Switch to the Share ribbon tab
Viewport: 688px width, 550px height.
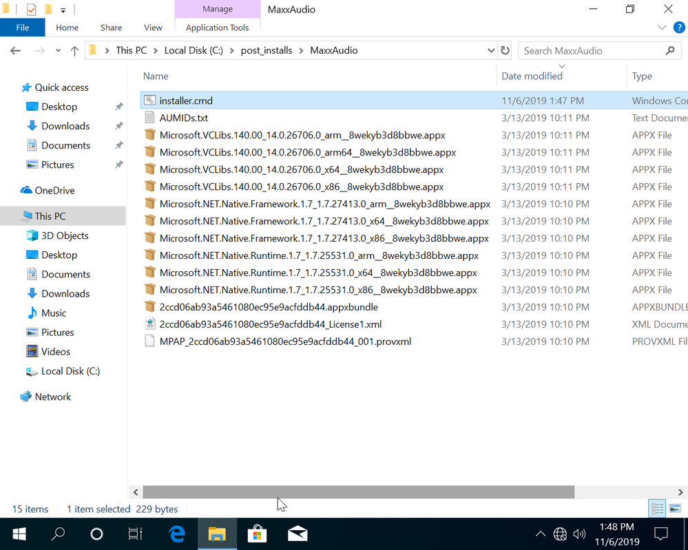click(x=111, y=28)
